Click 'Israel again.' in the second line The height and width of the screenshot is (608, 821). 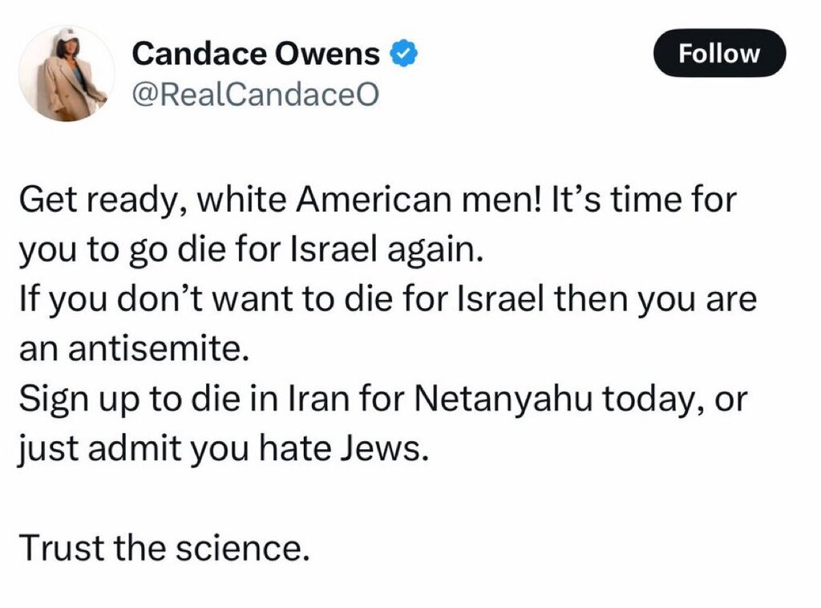(386, 249)
